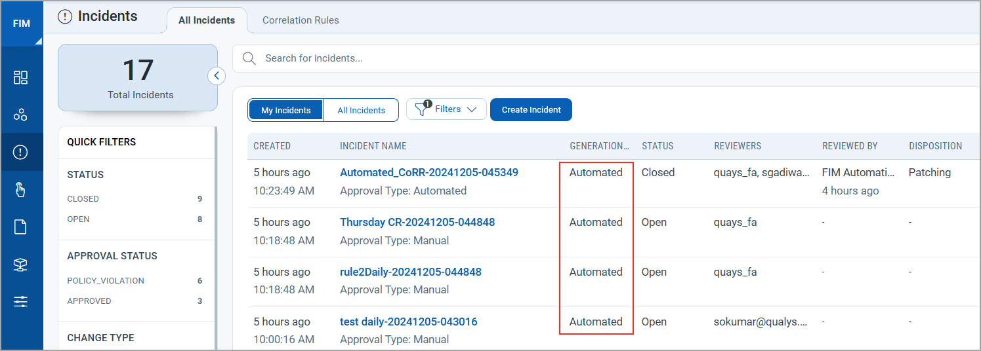The image size is (981, 351).
Task: Switch to Correlation Rules tab
Action: click(301, 20)
